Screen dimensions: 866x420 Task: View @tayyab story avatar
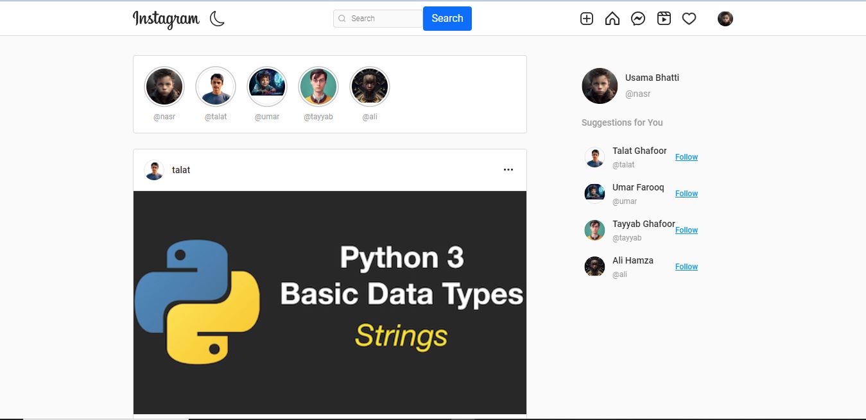coord(318,87)
